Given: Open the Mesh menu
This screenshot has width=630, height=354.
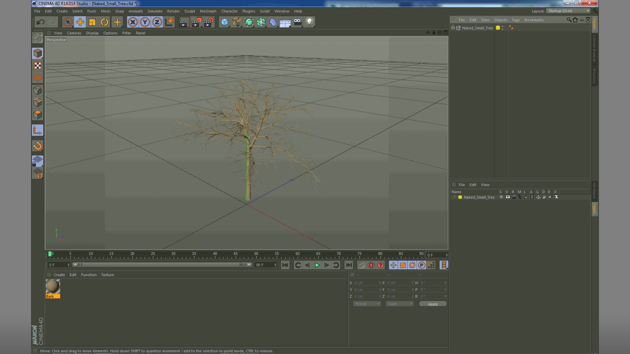Looking at the screenshot, I should [x=106, y=11].
